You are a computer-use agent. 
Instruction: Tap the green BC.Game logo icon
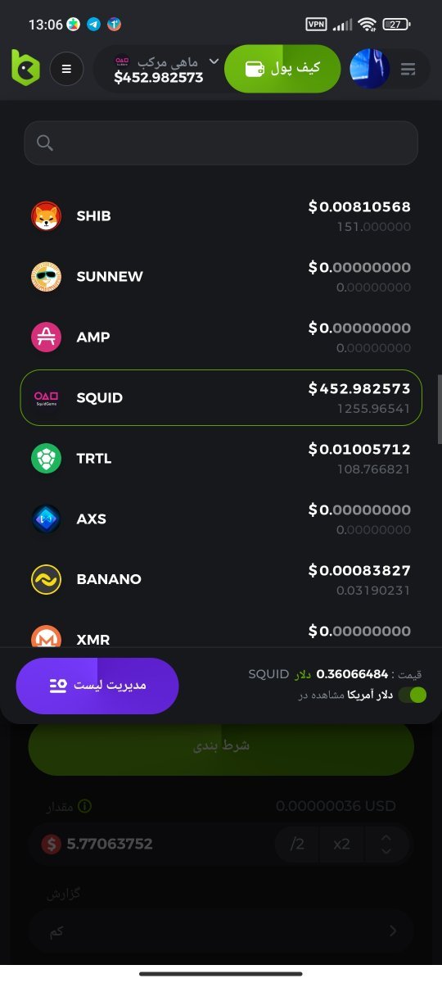(x=25, y=67)
